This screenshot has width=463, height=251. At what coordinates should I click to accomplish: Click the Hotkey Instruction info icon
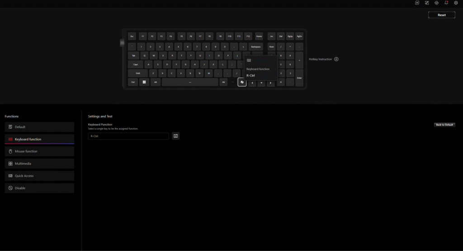click(336, 59)
